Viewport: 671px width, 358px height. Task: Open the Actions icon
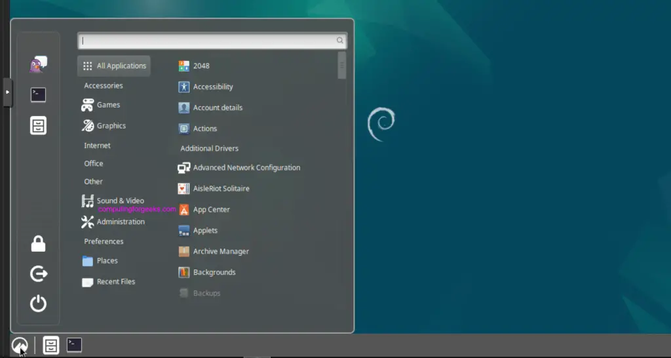click(x=184, y=129)
